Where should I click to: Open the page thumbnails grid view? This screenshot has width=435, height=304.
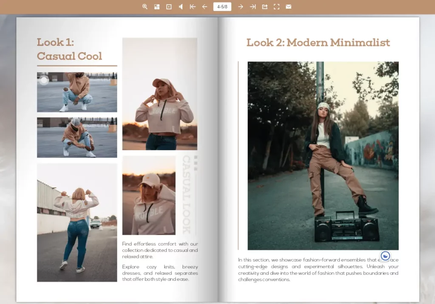[157, 7]
